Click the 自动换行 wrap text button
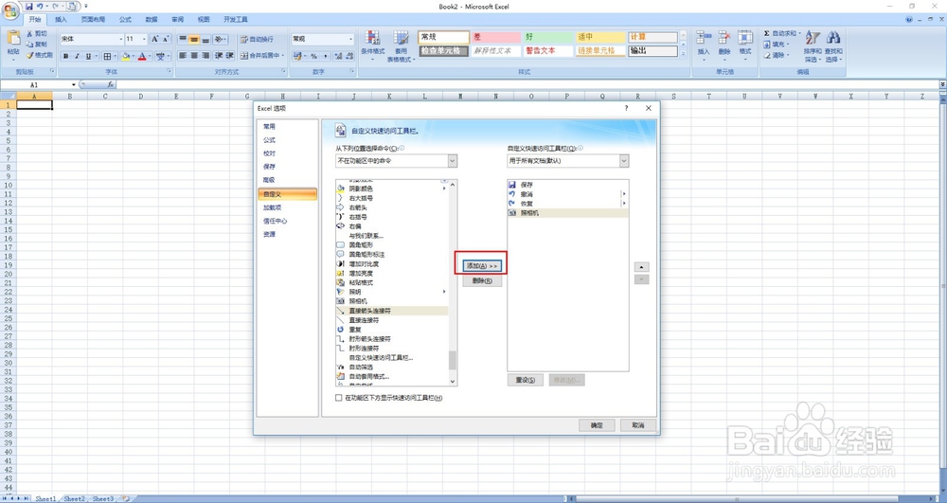This screenshot has width=947, height=503. (x=257, y=39)
